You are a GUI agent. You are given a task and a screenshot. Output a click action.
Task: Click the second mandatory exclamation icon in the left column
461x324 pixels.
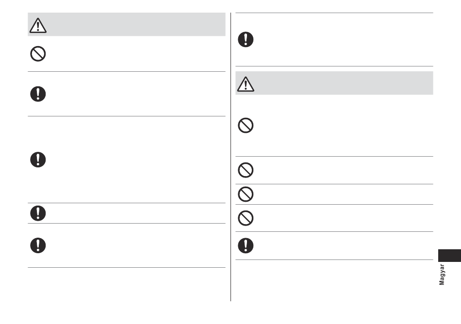tap(38, 160)
